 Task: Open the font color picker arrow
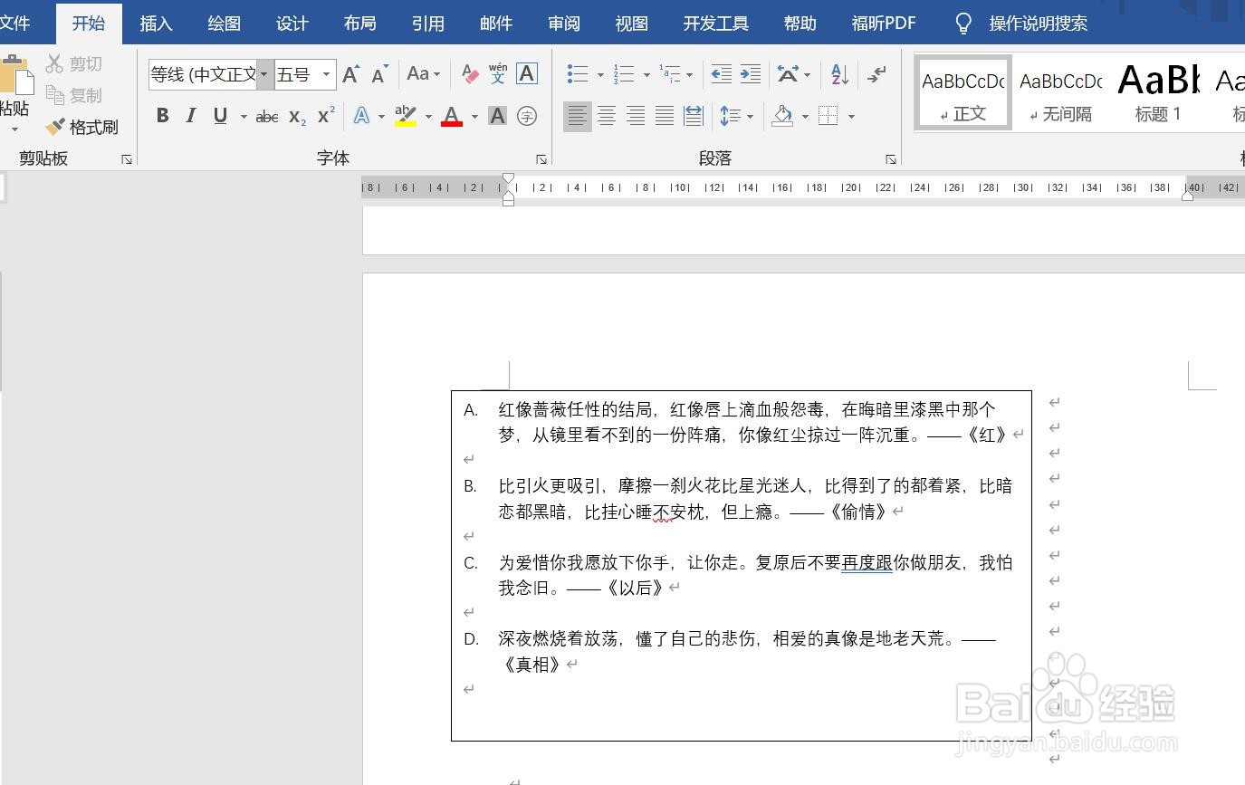point(474,116)
